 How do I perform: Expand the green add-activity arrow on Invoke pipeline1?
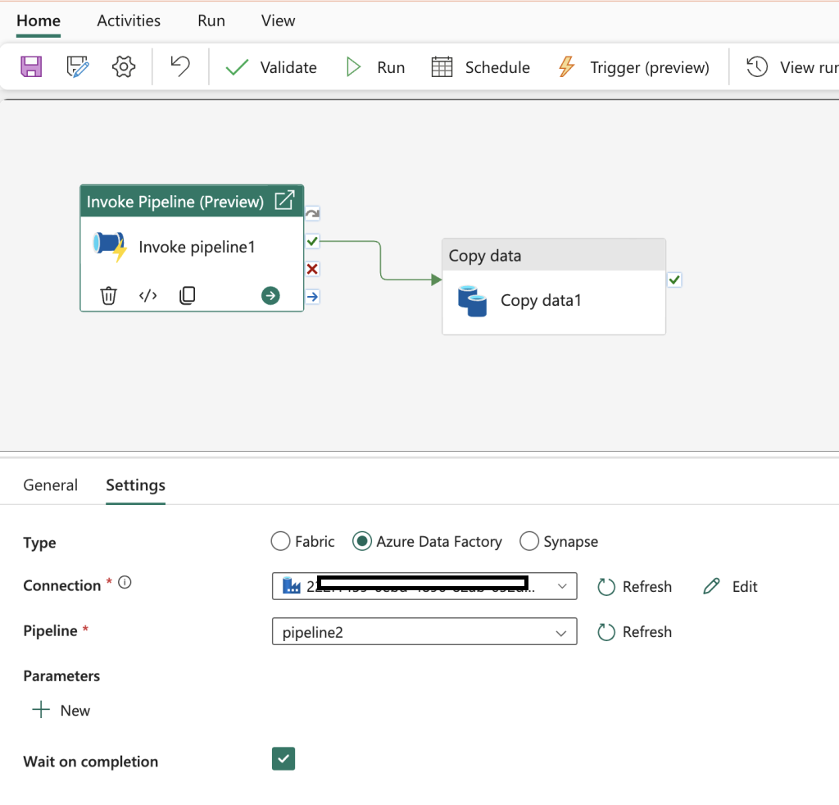click(270, 295)
